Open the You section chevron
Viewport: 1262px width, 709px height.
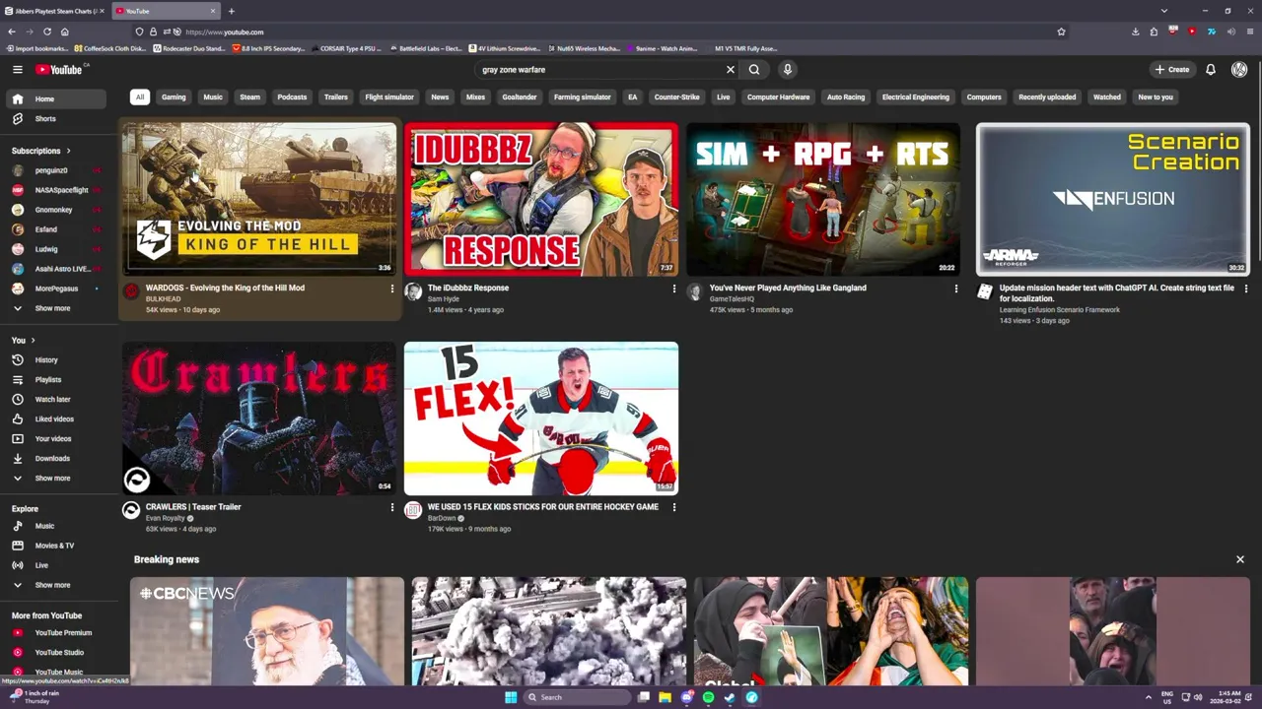(33, 341)
